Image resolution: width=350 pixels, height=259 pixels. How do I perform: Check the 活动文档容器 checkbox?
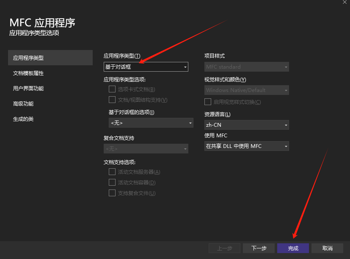tap(112, 182)
